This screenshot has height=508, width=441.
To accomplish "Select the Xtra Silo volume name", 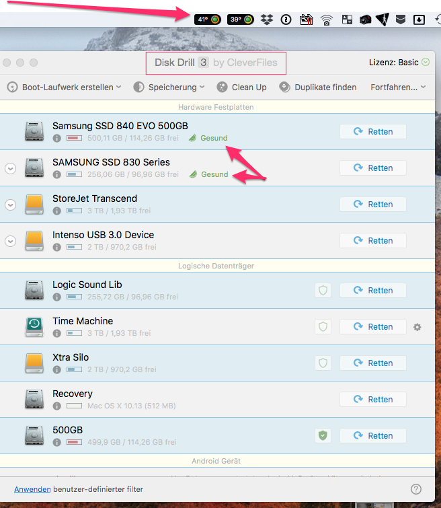I will (71, 357).
